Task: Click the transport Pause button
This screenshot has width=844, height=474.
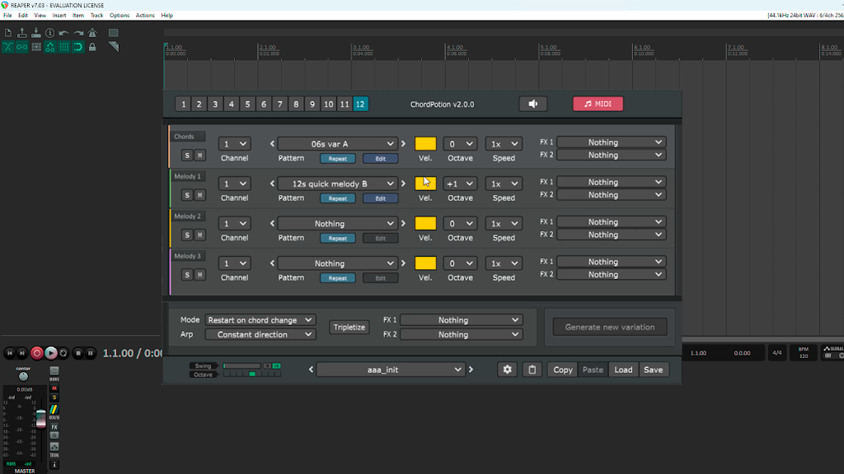Action: tap(91, 353)
